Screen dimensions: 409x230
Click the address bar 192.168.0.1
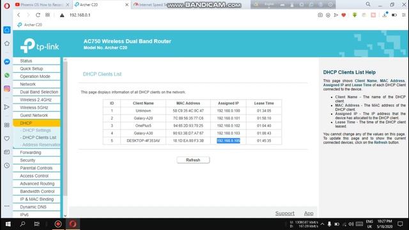80,15
